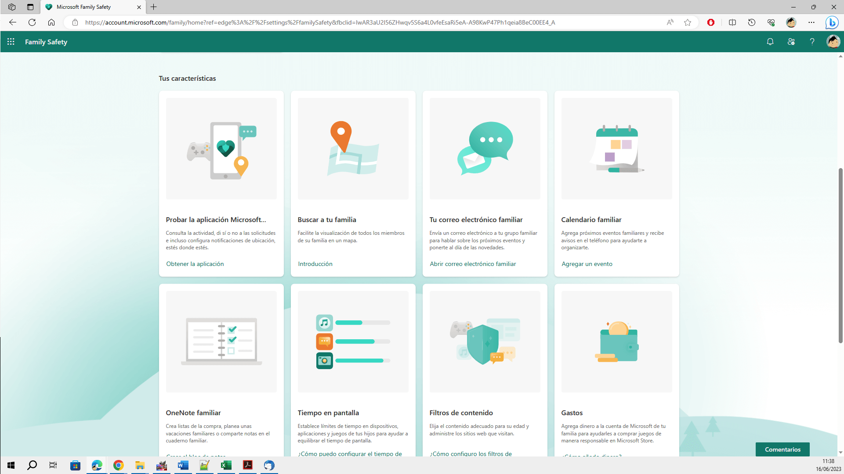Viewport: 844px width, 474px height.
Task: Click the Tus características section title
Action: point(187,78)
